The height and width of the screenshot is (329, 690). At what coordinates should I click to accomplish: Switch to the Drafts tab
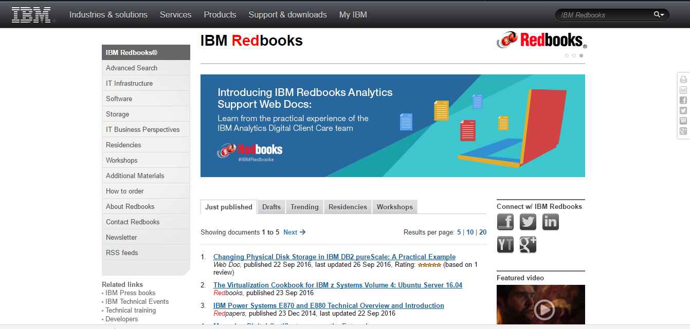tap(271, 207)
